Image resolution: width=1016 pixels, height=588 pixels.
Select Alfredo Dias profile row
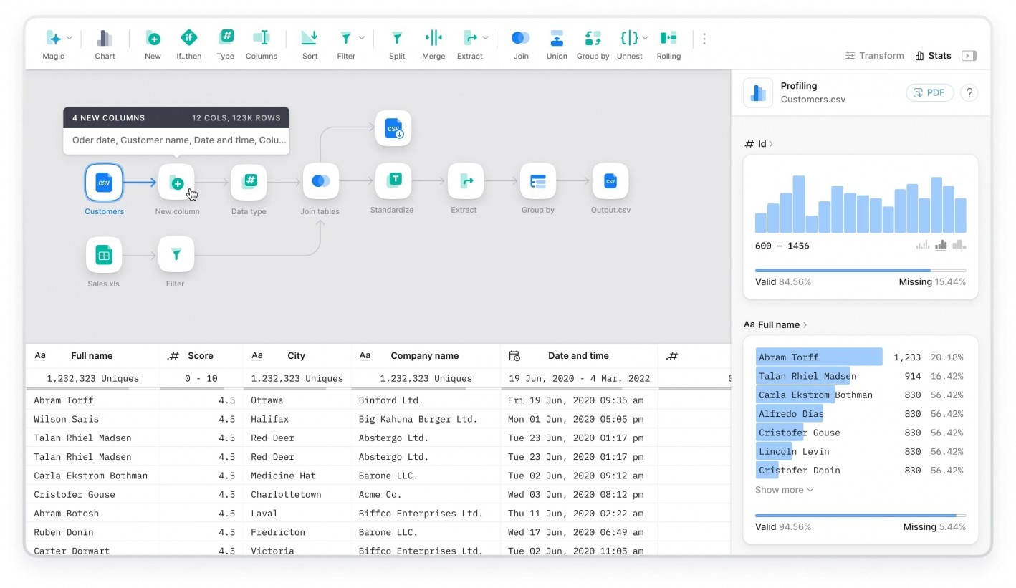(x=861, y=413)
